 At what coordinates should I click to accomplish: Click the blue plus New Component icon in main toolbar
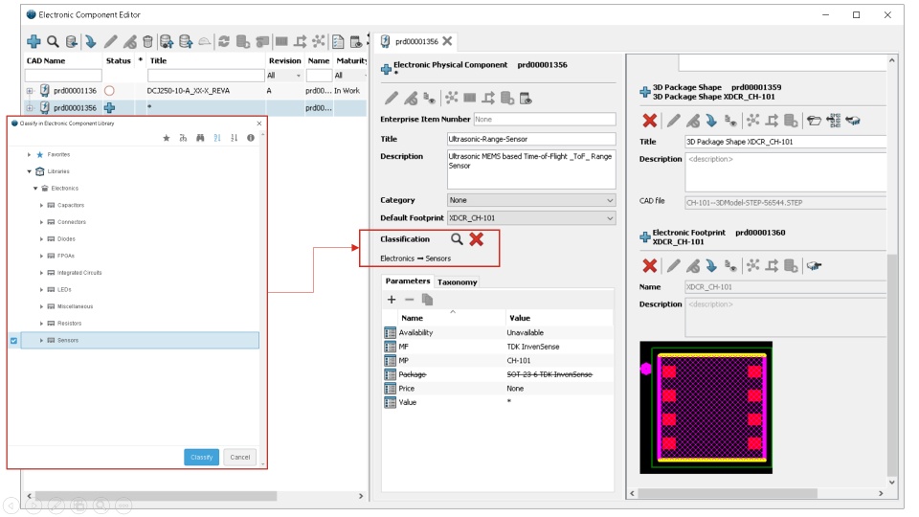tap(34, 41)
